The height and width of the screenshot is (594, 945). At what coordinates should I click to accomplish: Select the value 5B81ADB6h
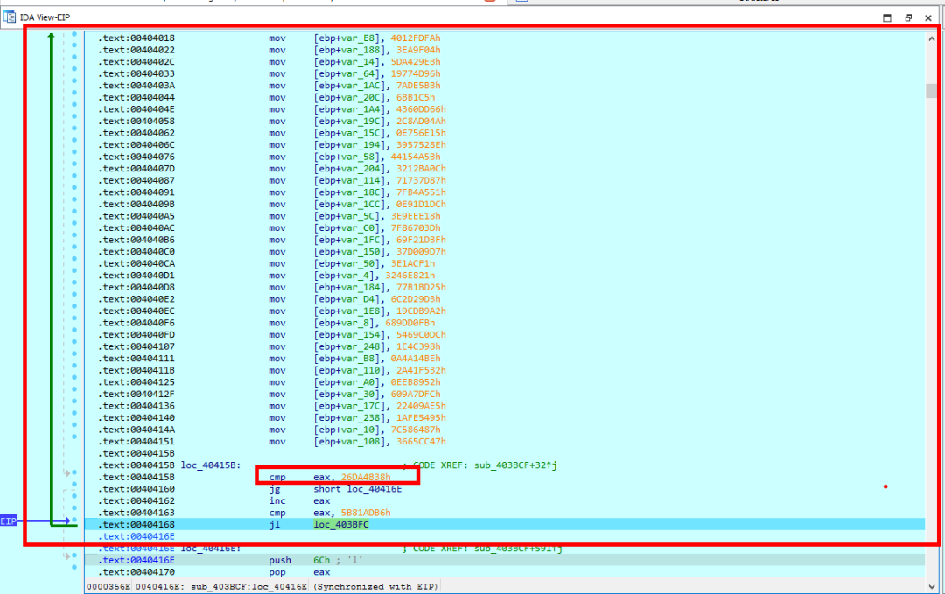tap(366, 513)
